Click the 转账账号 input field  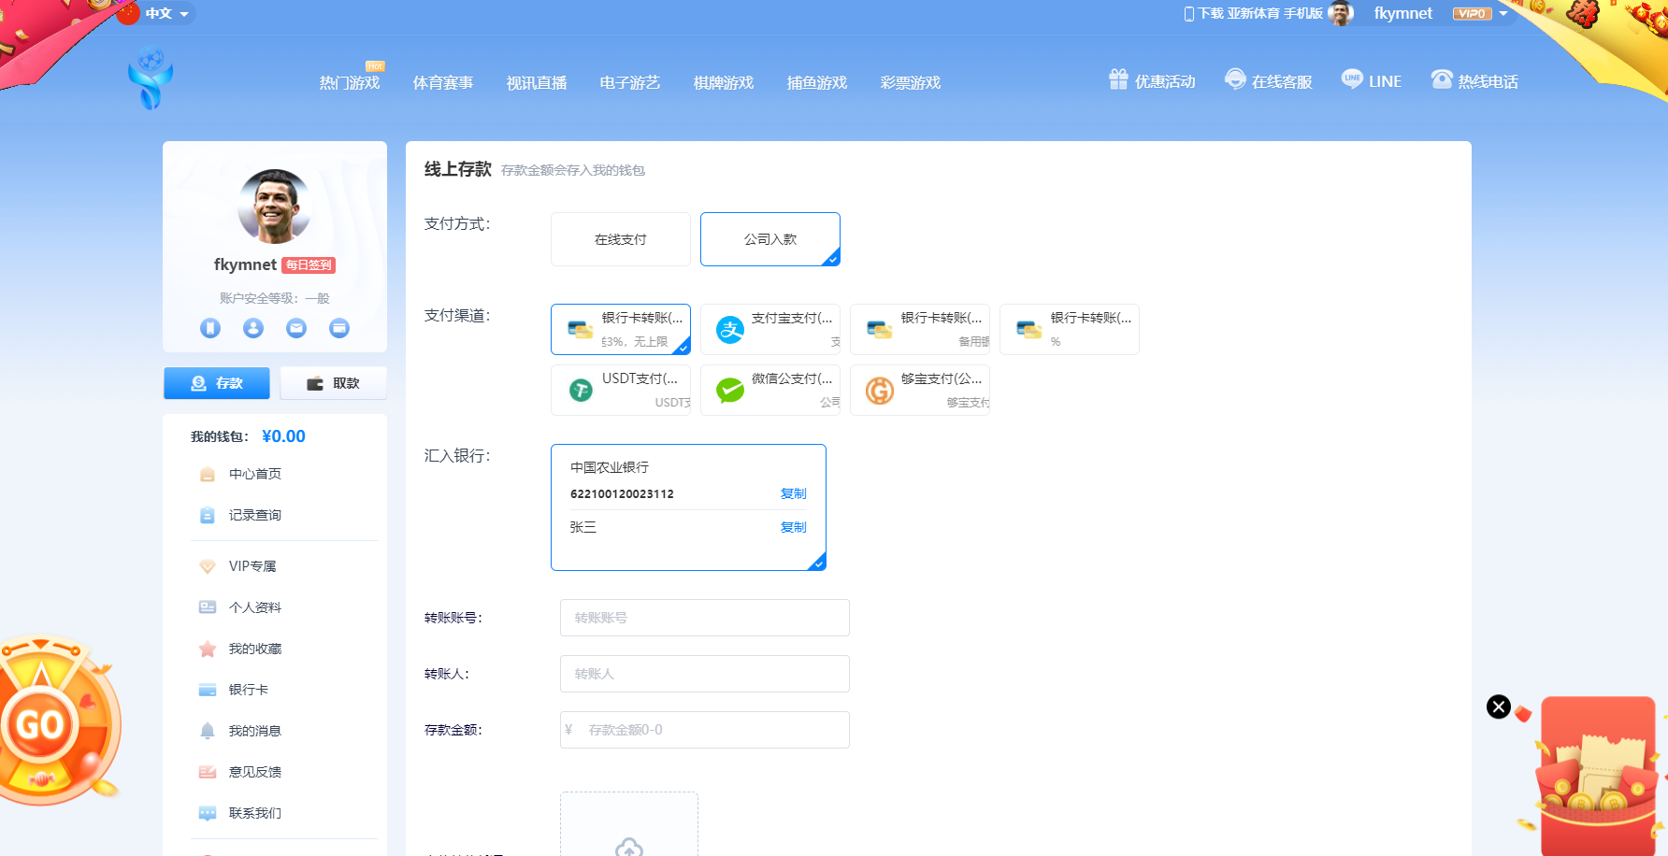(x=704, y=618)
